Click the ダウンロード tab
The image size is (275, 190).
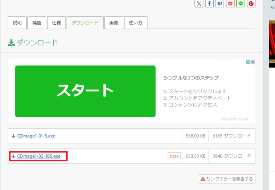tap(85, 23)
